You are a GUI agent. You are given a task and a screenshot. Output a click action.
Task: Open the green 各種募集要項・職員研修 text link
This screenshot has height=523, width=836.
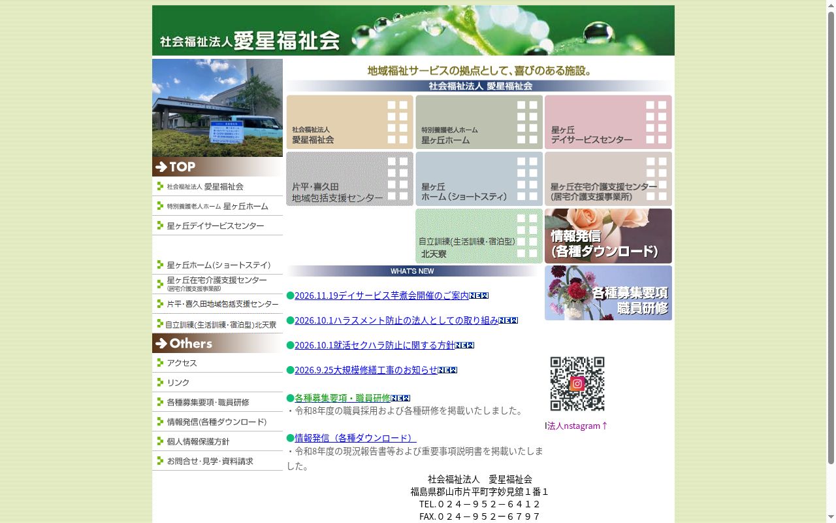[342, 398]
